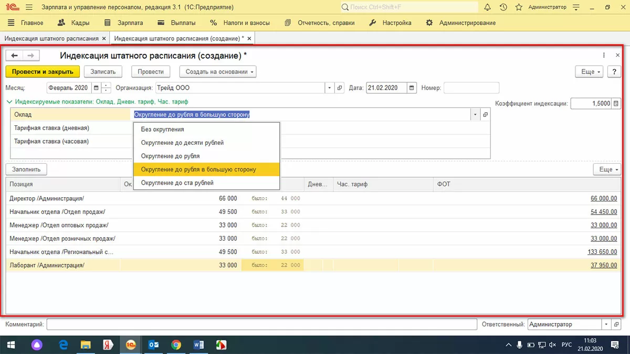
Task: Launch Google Chrome from taskbar
Action: tap(176, 345)
